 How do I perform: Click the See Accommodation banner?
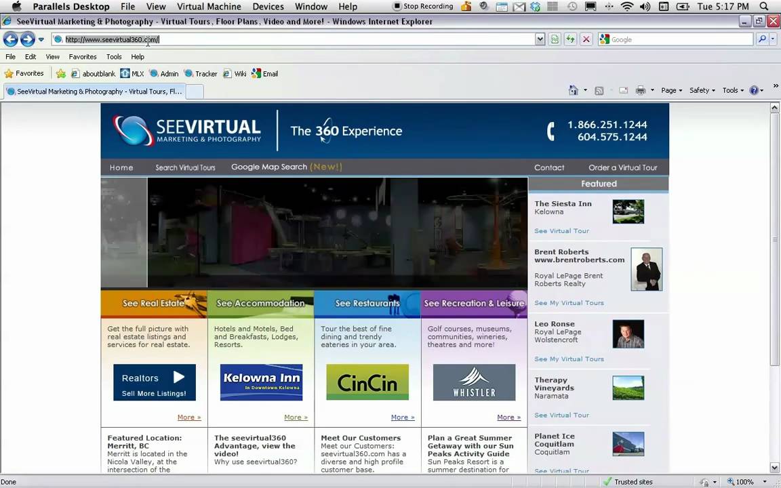[261, 304]
